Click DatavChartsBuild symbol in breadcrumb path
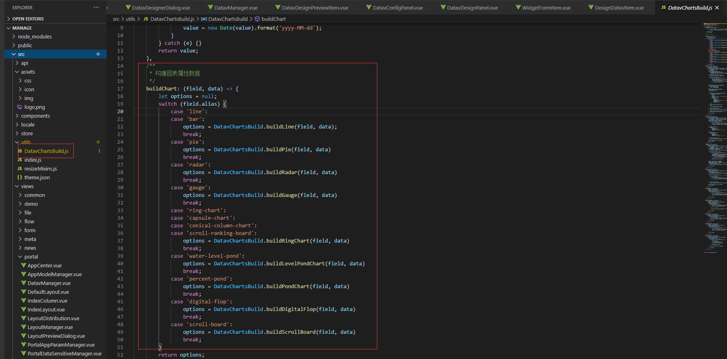 tap(228, 19)
